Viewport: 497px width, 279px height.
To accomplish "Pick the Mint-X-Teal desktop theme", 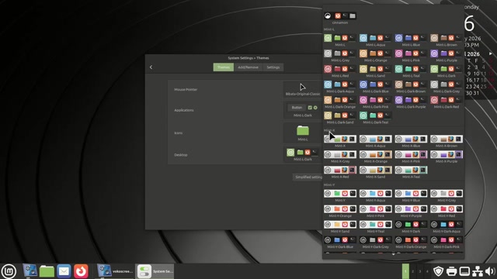I will [x=411, y=172].
